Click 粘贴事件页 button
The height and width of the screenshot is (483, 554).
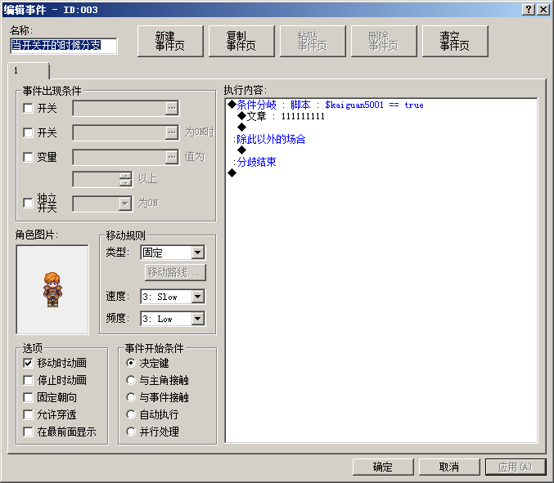pyautogui.click(x=313, y=41)
